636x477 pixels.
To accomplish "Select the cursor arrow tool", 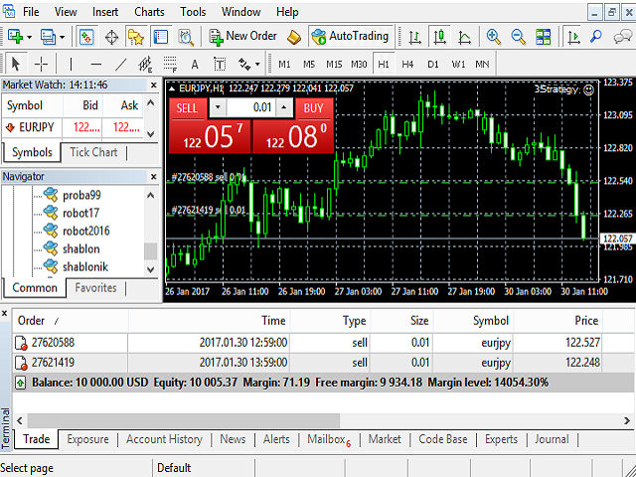I will 16,64.
